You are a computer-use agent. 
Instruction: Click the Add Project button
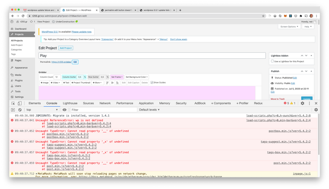(66, 48)
